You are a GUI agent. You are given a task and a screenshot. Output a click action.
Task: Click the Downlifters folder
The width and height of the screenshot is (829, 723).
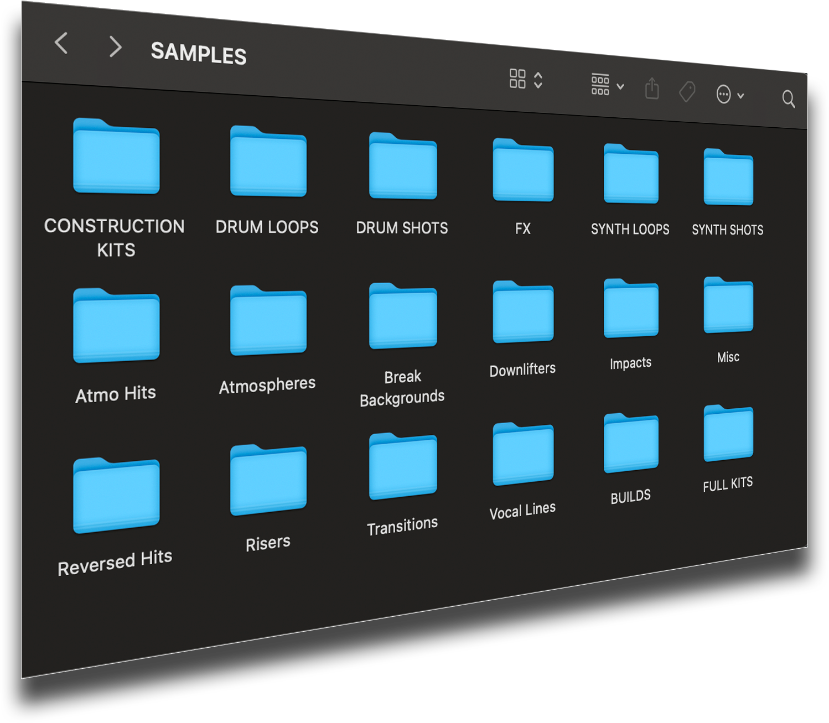point(523,313)
